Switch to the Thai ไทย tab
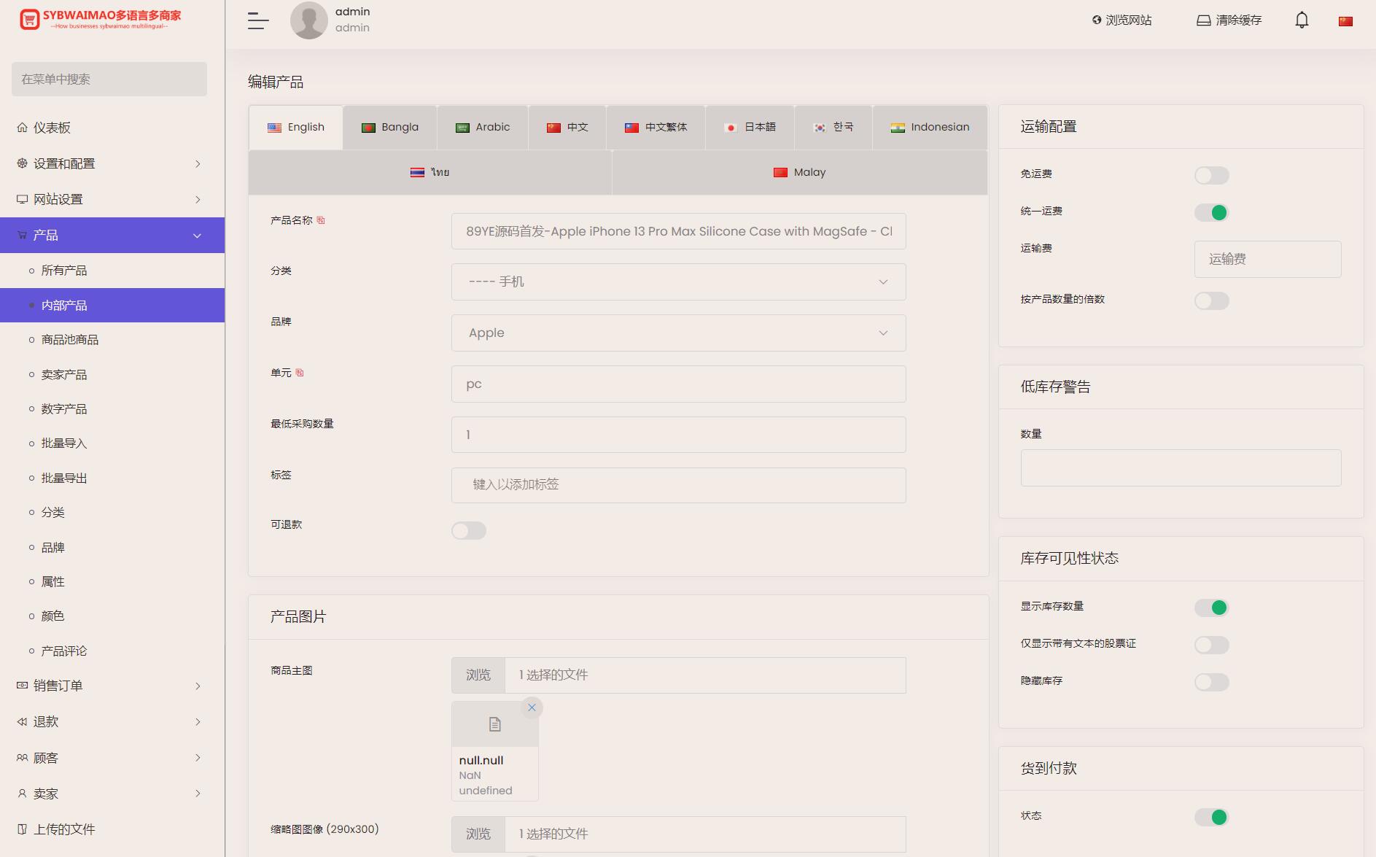The image size is (1376, 857). pyautogui.click(x=430, y=173)
